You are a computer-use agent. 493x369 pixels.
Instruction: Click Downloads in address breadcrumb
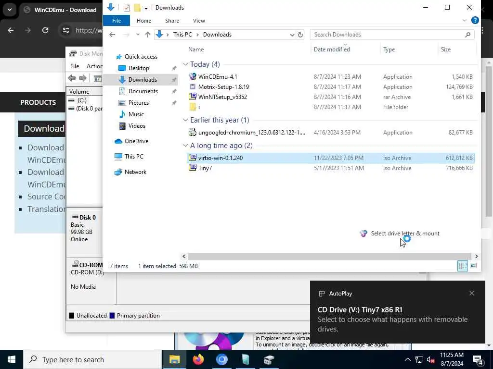[217, 35]
